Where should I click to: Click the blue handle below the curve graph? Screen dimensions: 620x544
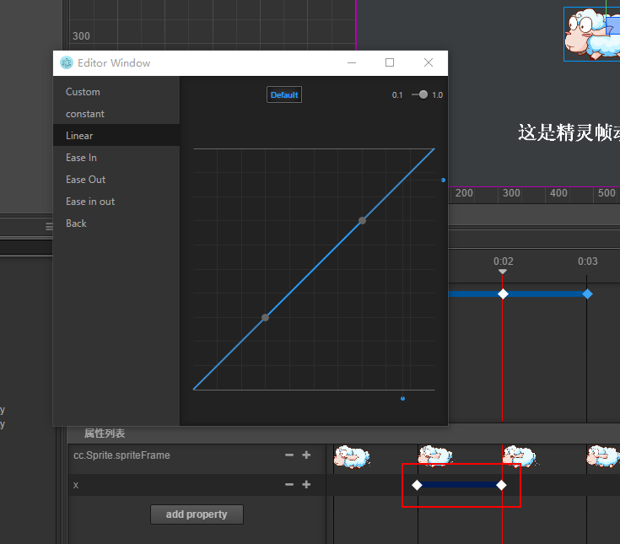[402, 398]
